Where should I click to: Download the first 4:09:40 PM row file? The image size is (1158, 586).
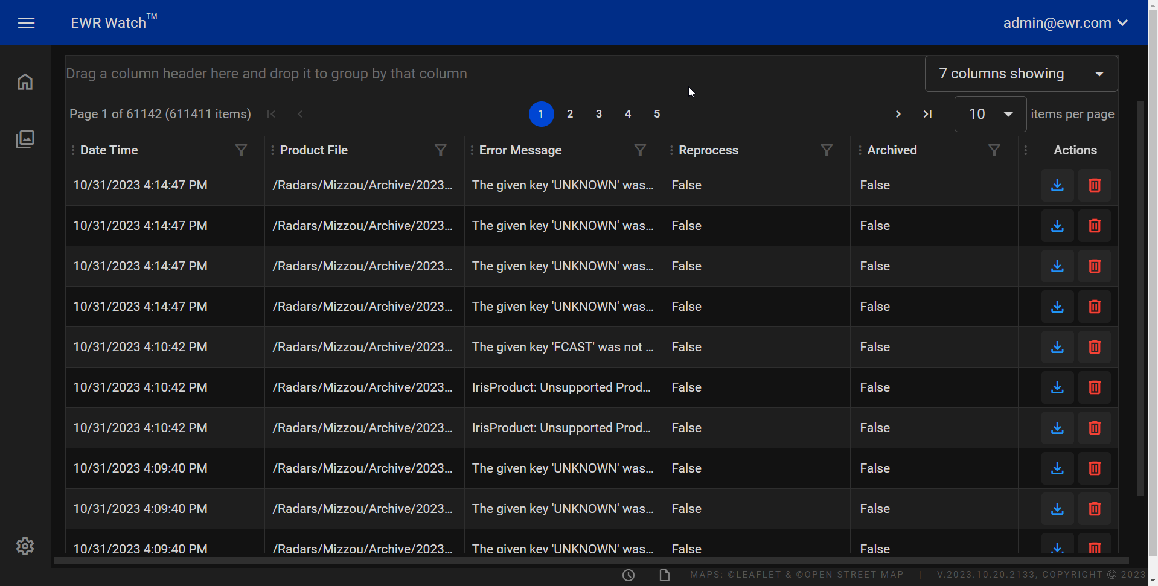(x=1057, y=468)
